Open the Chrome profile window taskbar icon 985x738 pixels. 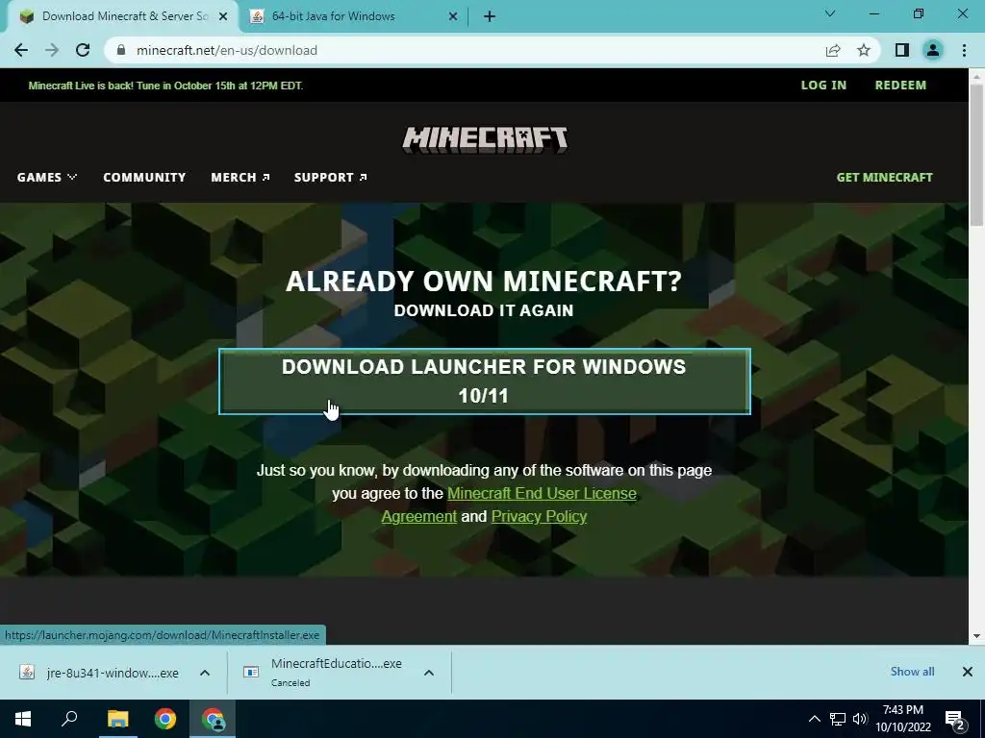pos(214,719)
